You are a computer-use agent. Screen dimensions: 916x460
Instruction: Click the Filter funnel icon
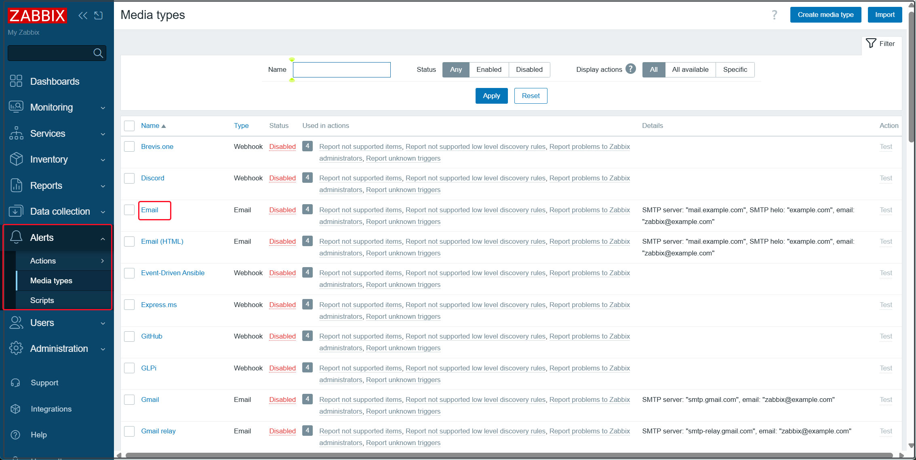(x=871, y=44)
